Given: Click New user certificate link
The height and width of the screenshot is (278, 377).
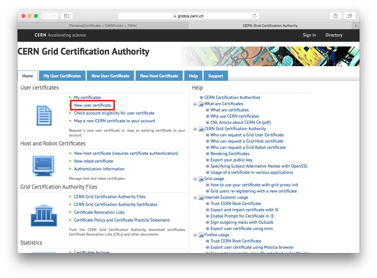Looking at the screenshot, I should 92,105.
